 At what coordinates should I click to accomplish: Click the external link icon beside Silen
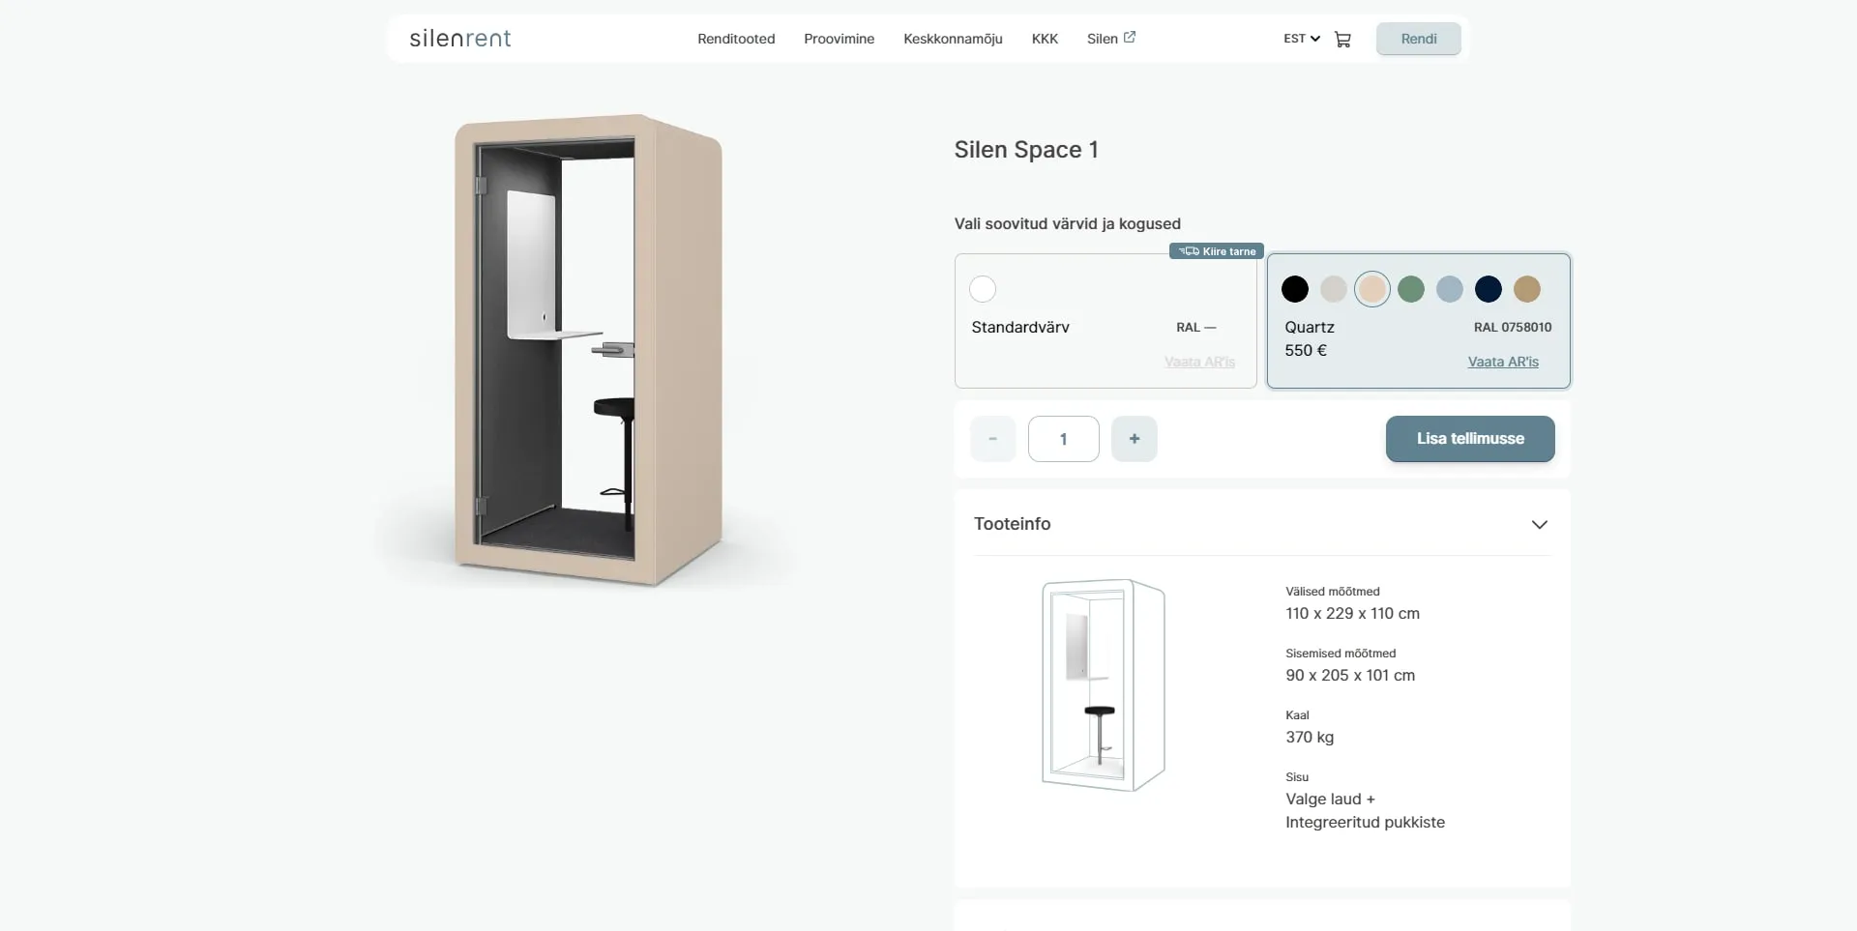[x=1129, y=38]
